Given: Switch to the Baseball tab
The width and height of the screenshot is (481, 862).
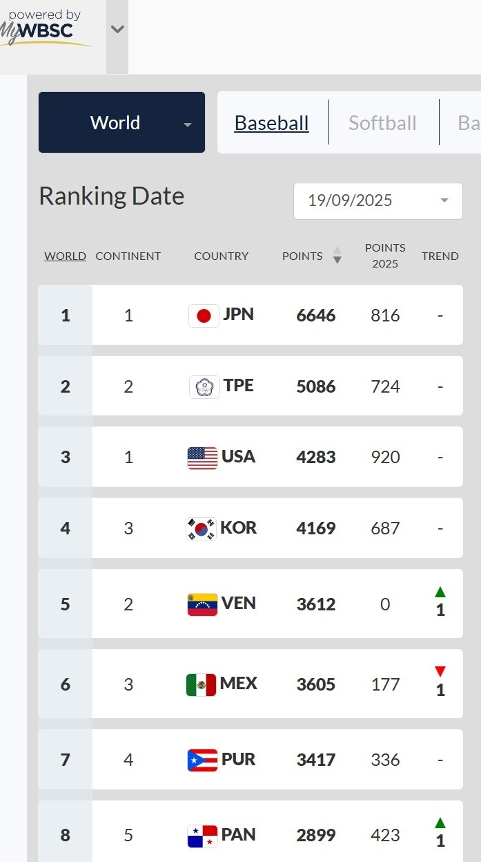Looking at the screenshot, I should 271,123.
